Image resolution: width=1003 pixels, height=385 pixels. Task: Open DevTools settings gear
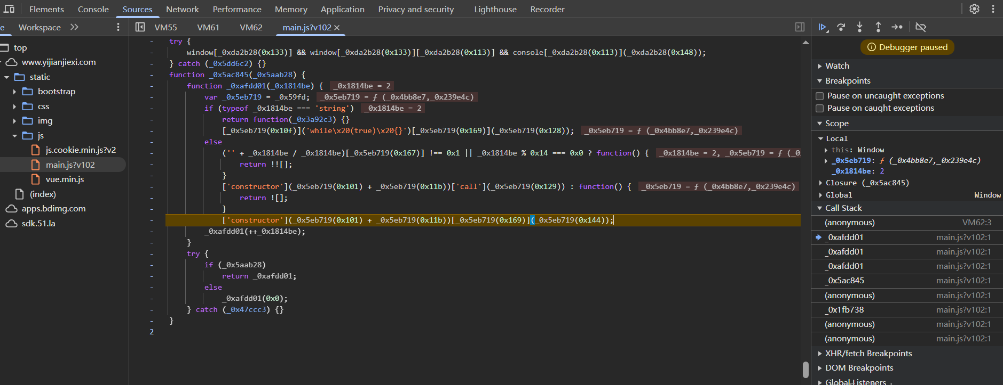coord(974,9)
